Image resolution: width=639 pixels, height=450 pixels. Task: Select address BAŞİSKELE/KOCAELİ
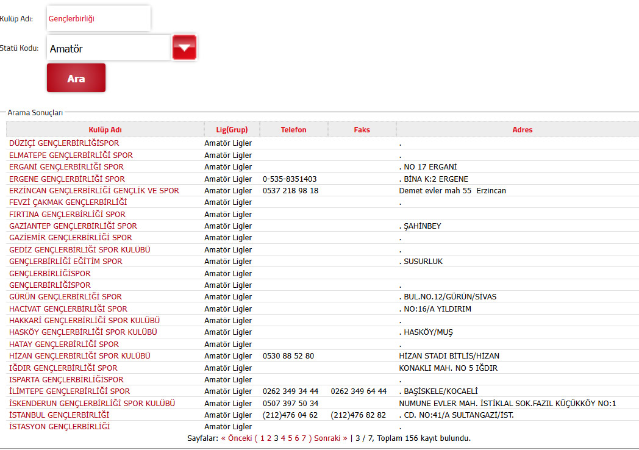[x=441, y=391]
